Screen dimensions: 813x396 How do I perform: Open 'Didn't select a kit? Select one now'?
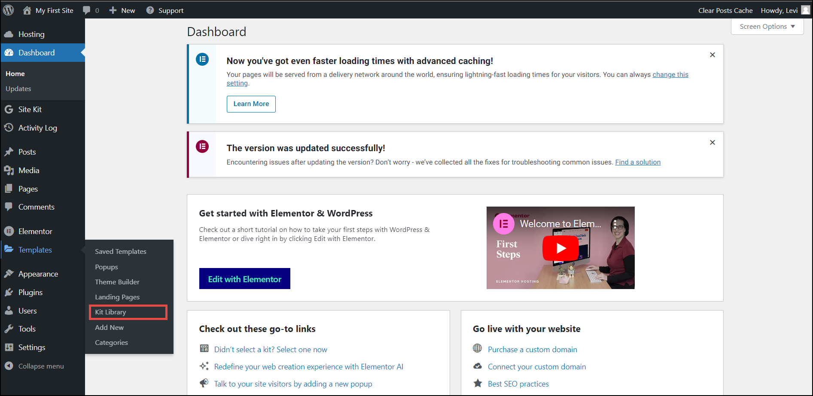(x=271, y=350)
